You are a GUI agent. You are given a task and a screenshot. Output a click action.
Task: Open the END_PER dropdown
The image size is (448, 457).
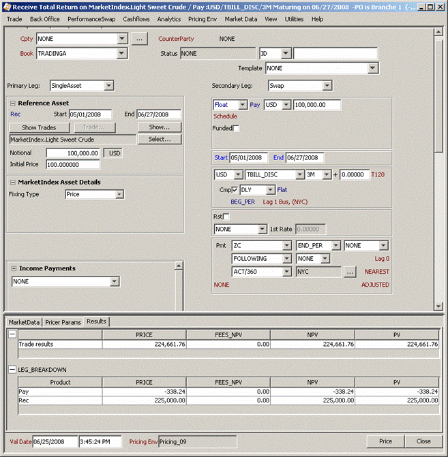tap(336, 245)
